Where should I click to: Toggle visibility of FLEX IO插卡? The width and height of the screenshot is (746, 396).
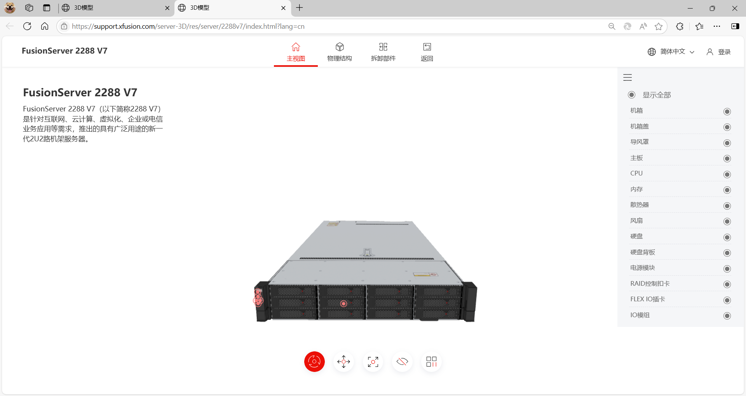point(727,300)
